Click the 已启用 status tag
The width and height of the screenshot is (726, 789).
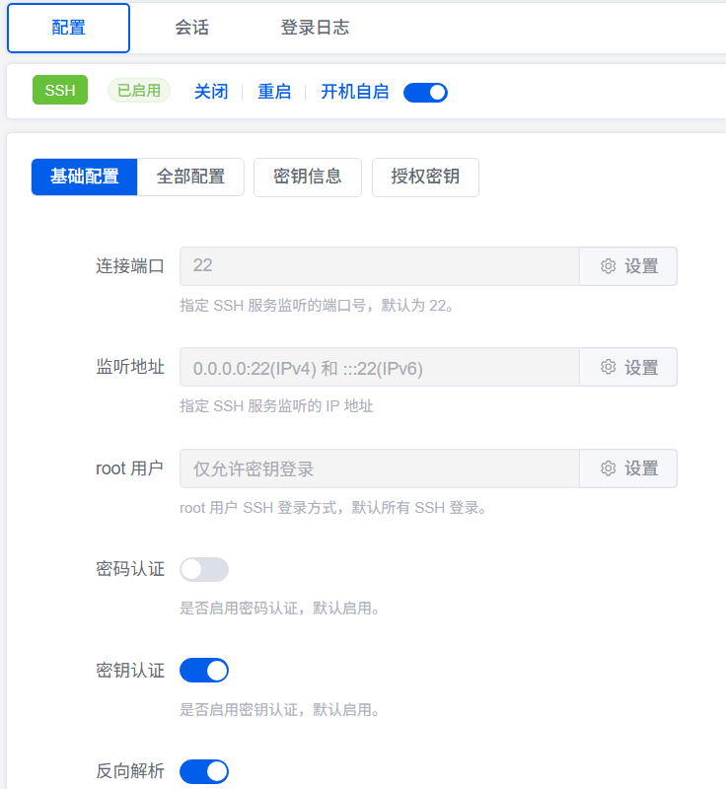pos(139,91)
